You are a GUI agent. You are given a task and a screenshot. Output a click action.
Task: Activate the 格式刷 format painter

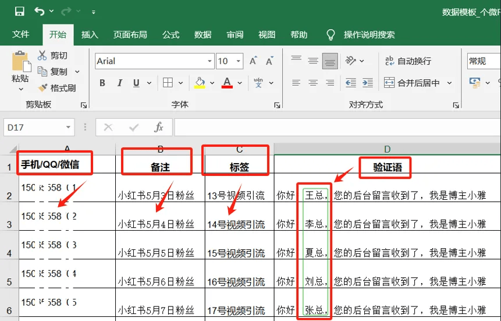56,88
